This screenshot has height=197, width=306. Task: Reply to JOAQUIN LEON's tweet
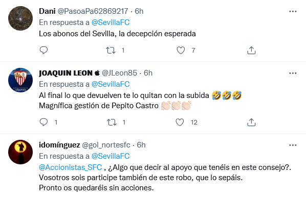(x=43, y=122)
